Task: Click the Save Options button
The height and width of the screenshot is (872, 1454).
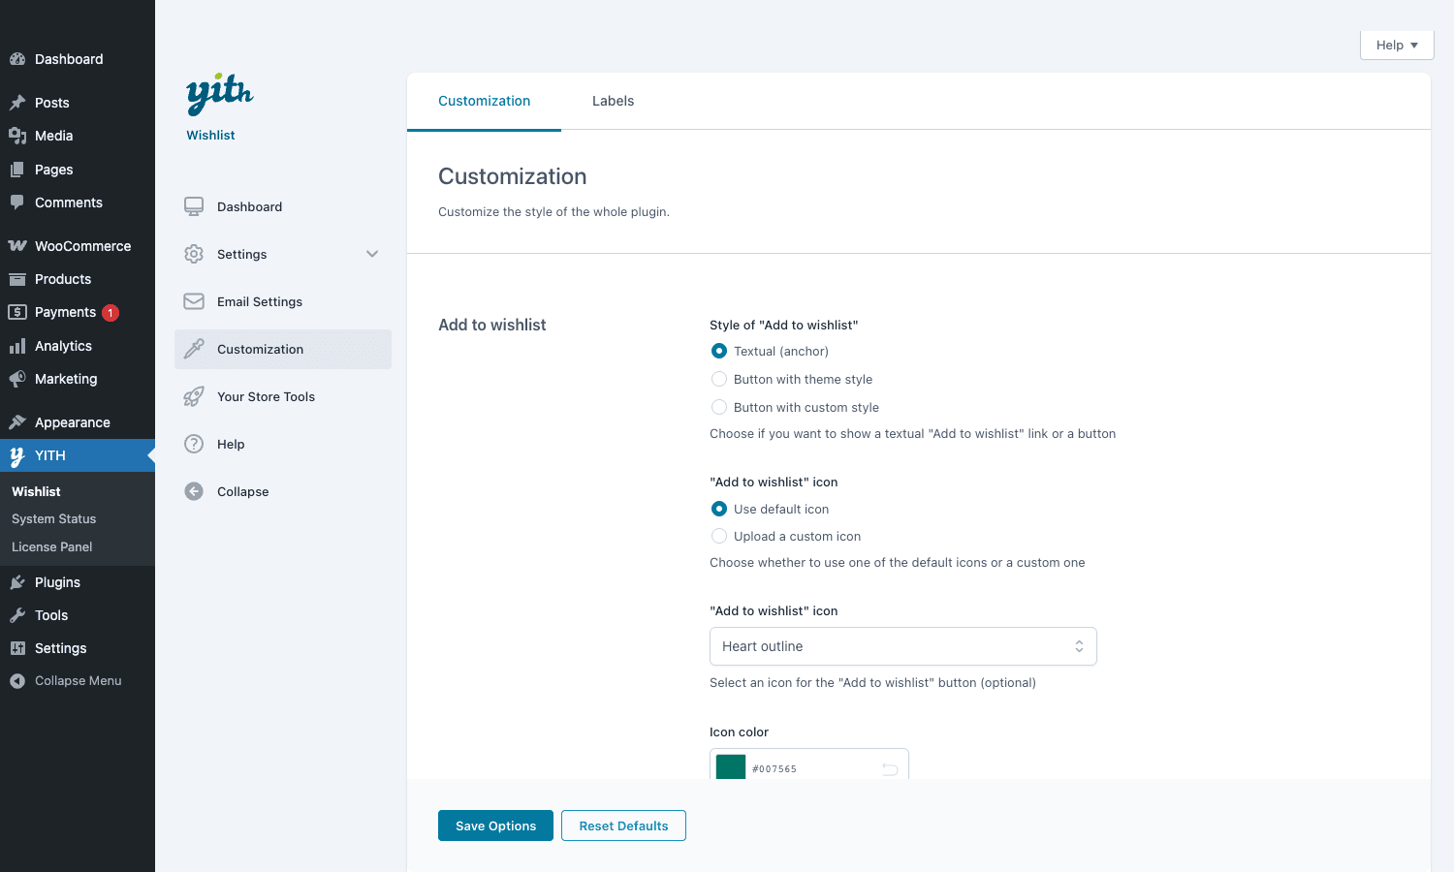Action: point(495,825)
